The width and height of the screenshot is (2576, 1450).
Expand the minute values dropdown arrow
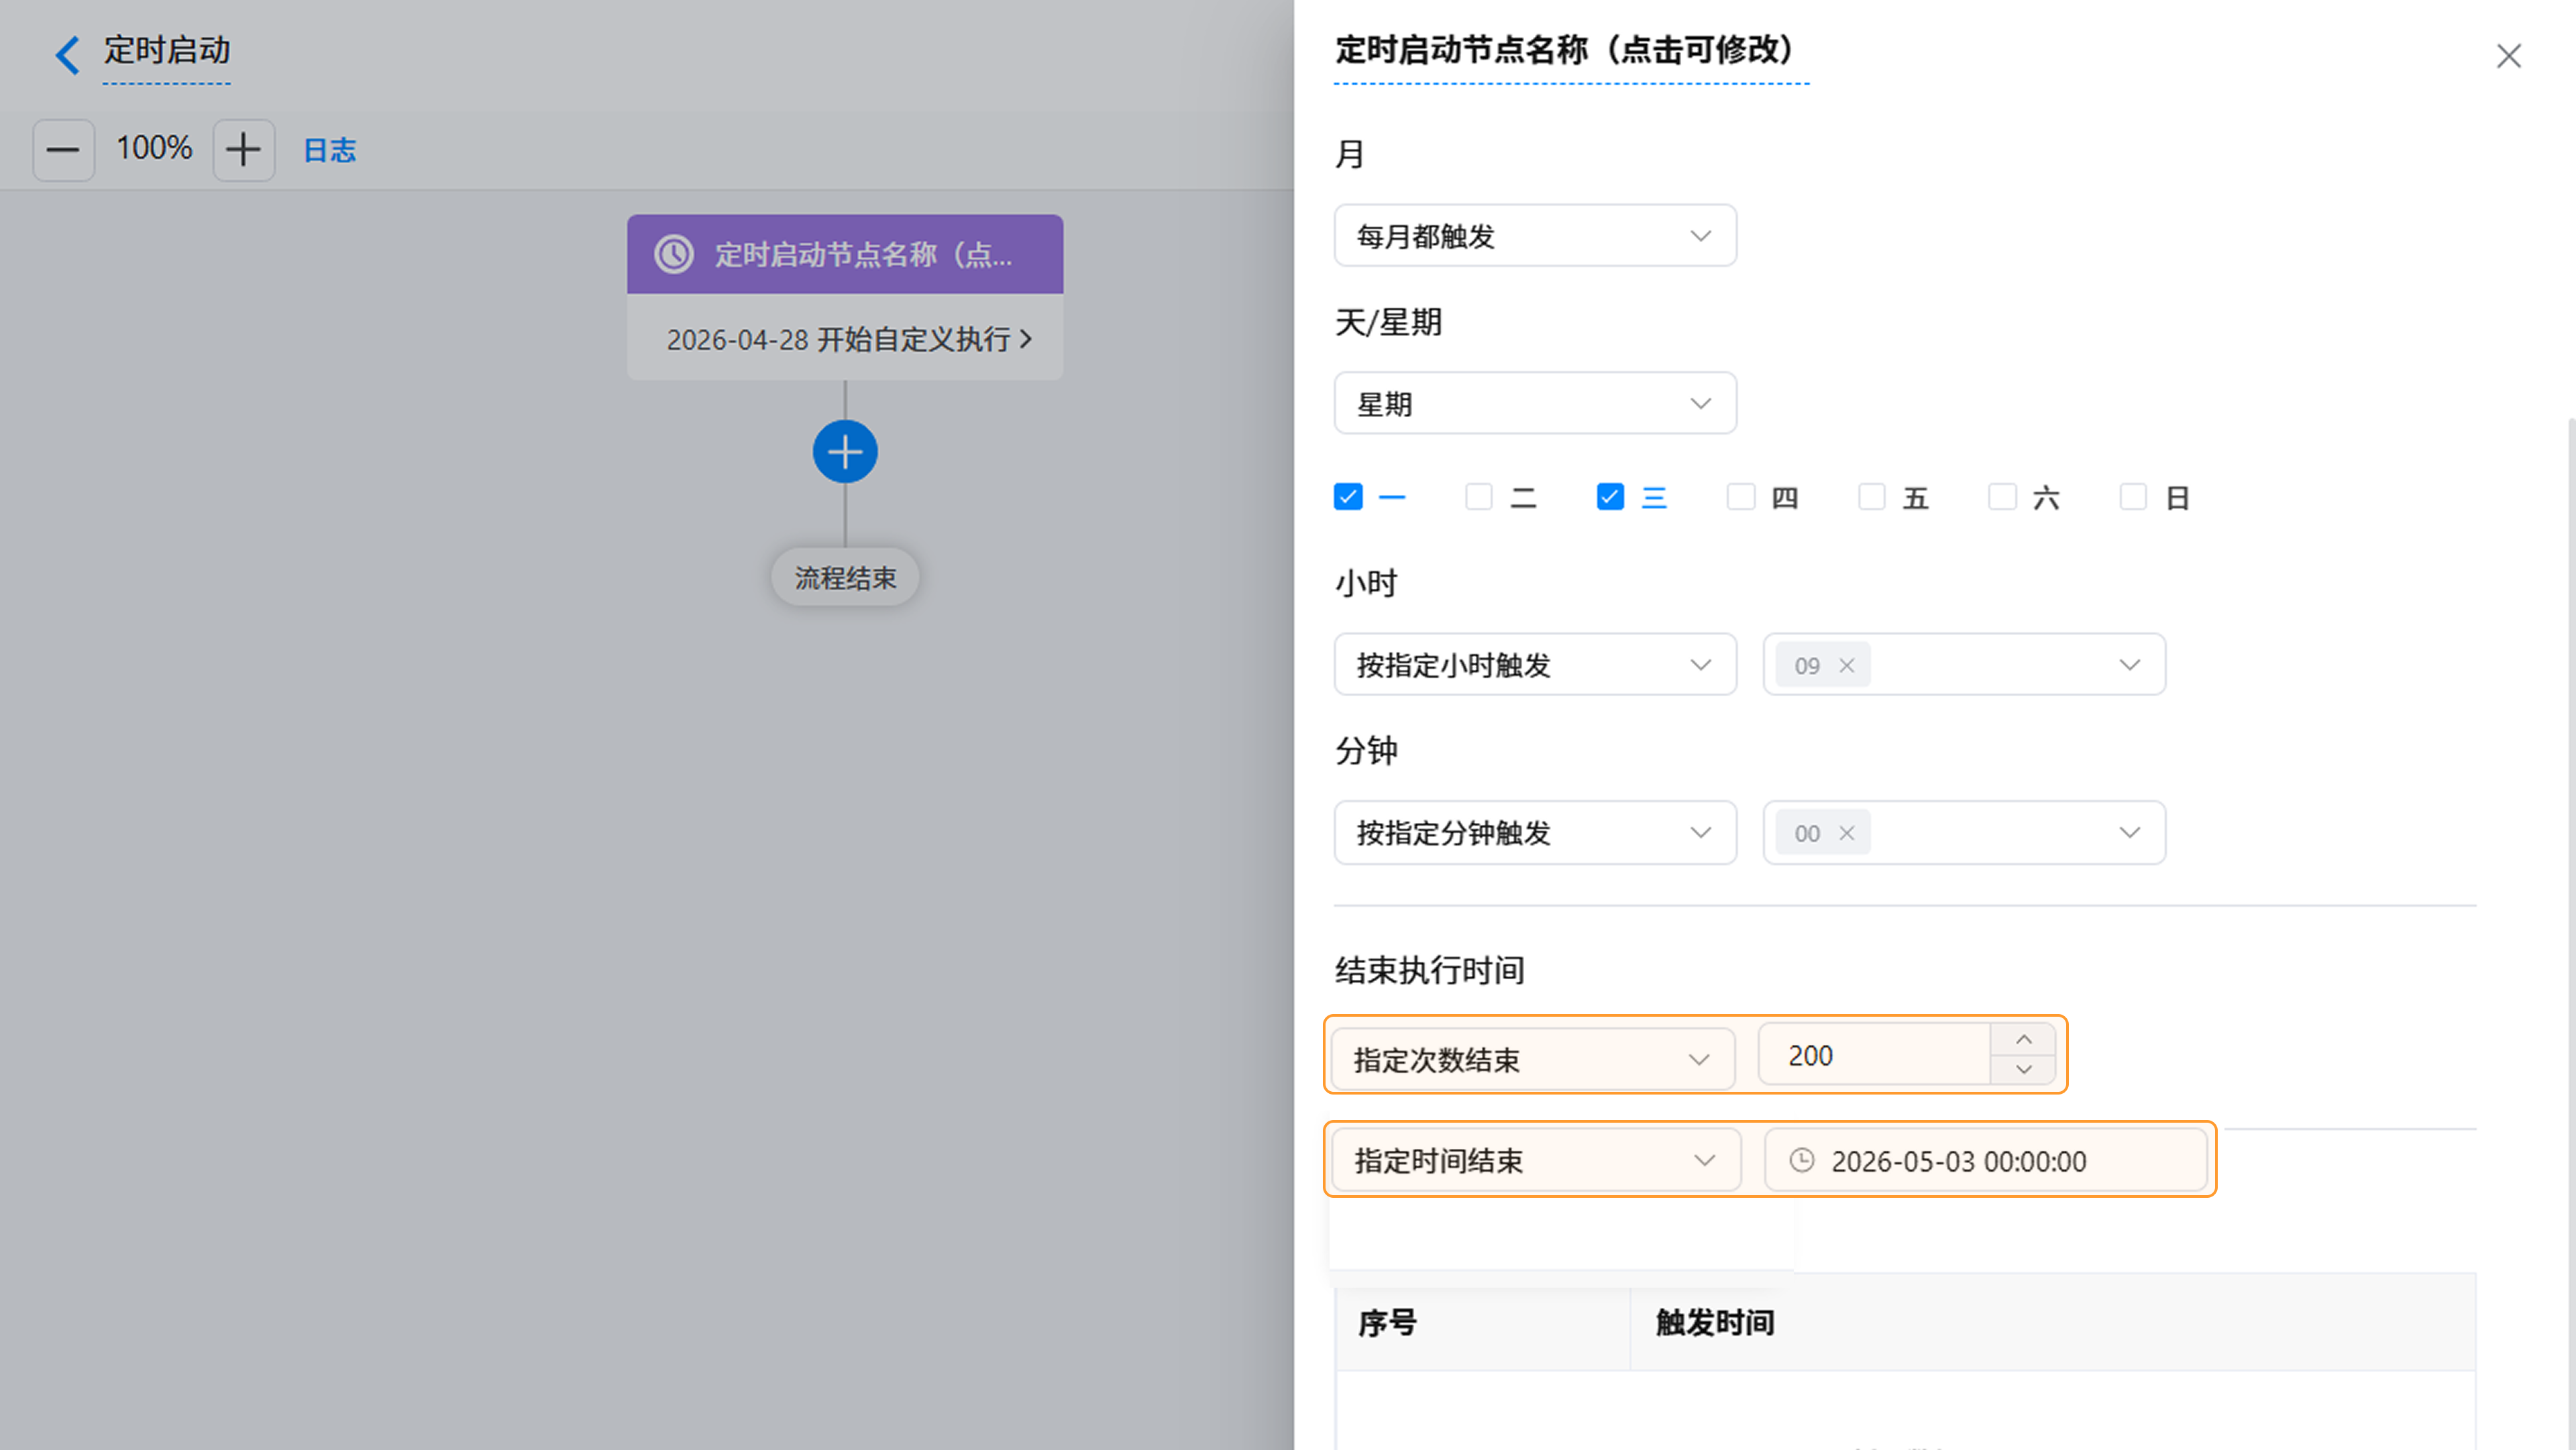coord(2130,833)
